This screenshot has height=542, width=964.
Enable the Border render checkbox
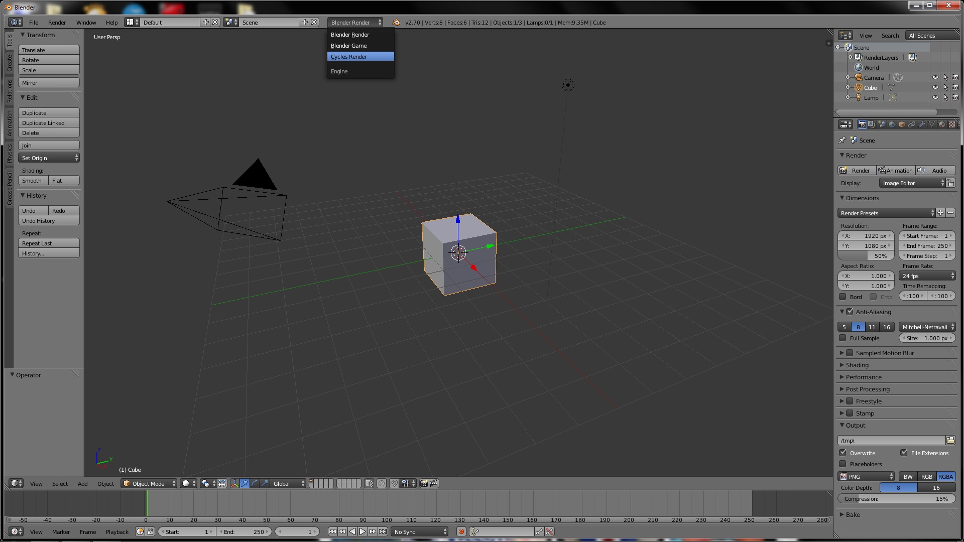click(842, 297)
